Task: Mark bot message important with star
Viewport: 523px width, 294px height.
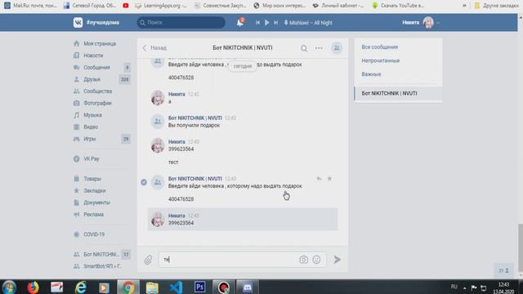Action: pos(329,179)
